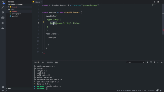The width and height of the screenshot is (164, 92).
Task: Click the terminal input prompt cursor
Action: tap(47, 88)
